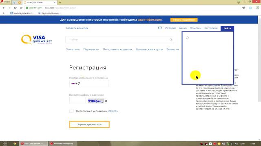
Task: Open the messages envelope icon
Action: click(160, 28)
